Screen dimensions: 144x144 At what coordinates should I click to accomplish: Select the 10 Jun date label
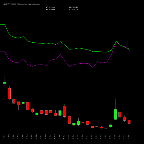(101, 137)
